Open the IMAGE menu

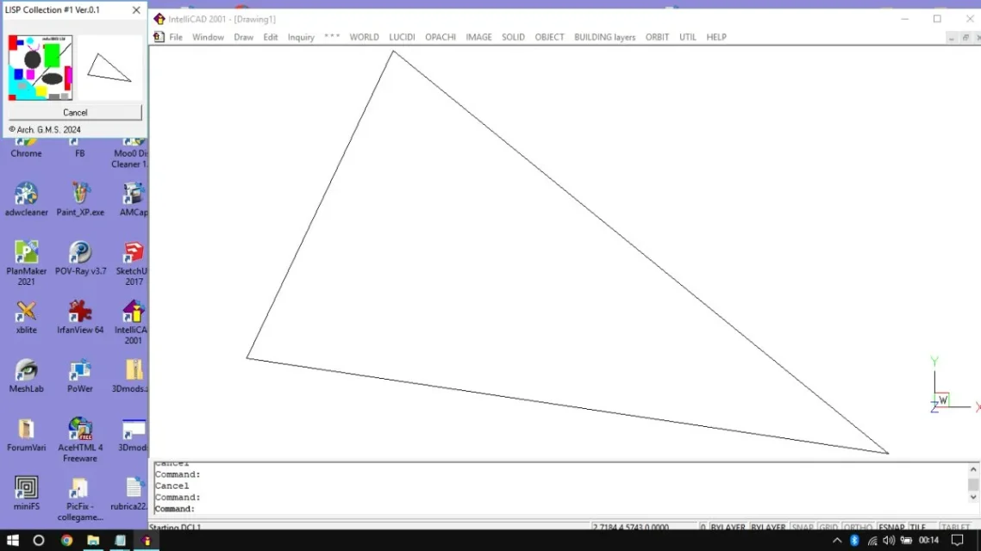point(478,37)
